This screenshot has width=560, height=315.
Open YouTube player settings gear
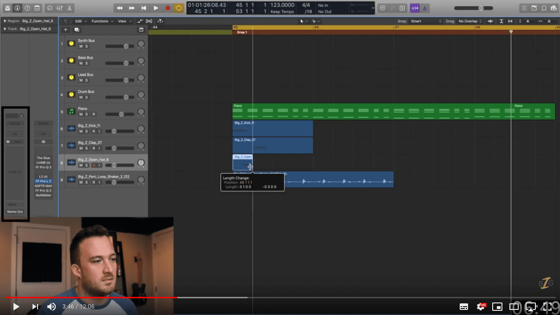point(481,307)
